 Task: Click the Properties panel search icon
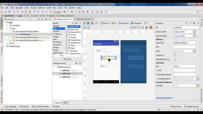(x=187, y=23)
